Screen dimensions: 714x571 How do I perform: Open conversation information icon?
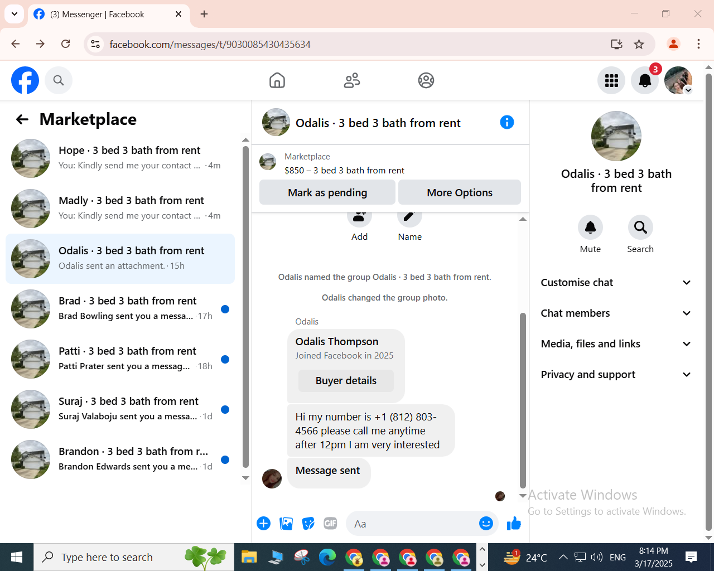pos(507,122)
